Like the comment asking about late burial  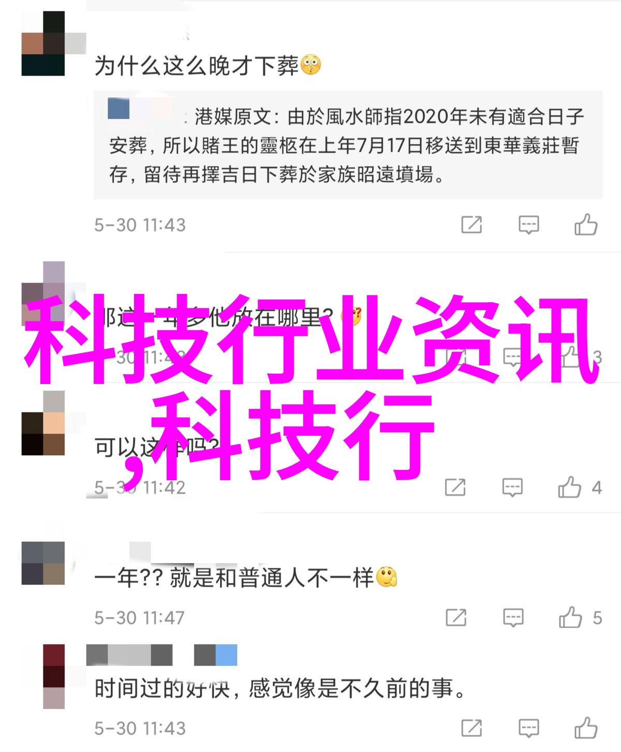586,225
